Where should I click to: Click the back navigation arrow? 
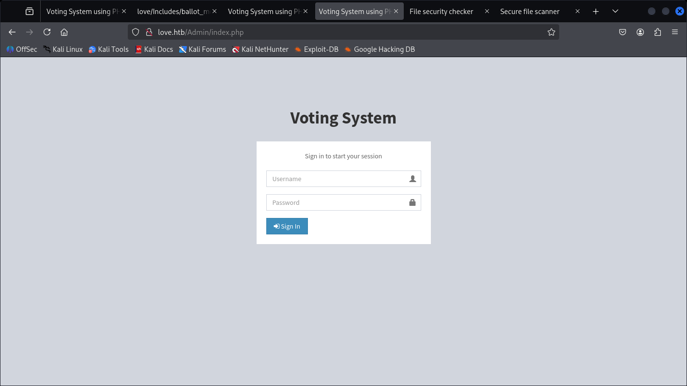tap(12, 32)
